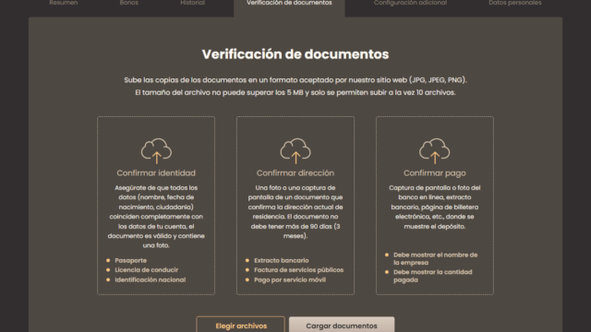Select the Confirmar identidad heading
Image resolution: width=591 pixels, height=332 pixels.
click(x=156, y=173)
